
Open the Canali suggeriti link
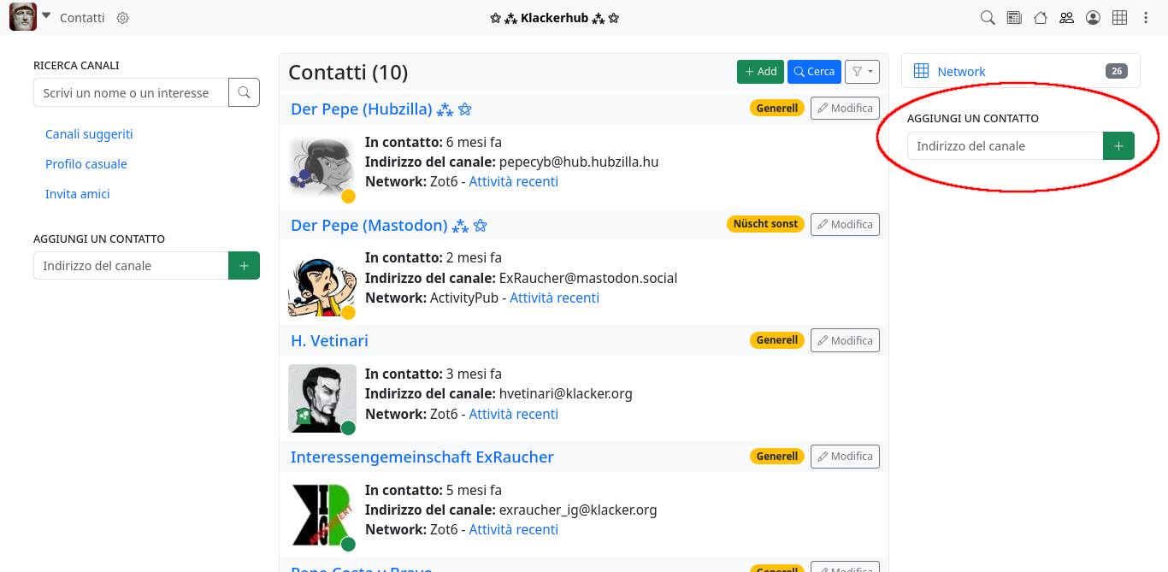pos(89,134)
